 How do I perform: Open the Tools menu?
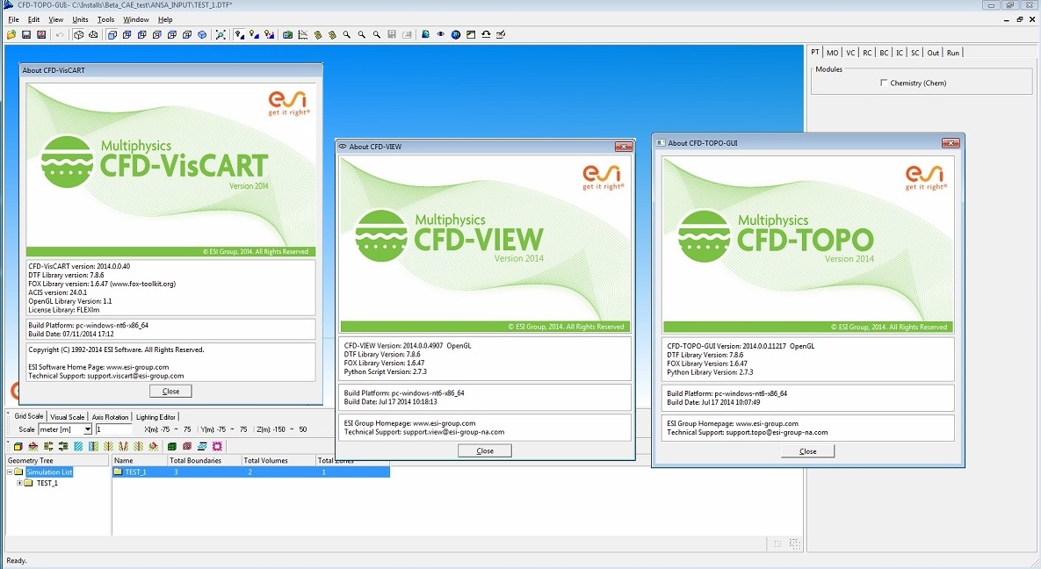[105, 19]
